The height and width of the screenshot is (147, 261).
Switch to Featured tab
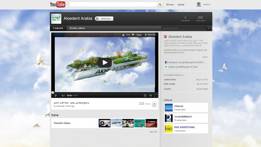coord(58,28)
